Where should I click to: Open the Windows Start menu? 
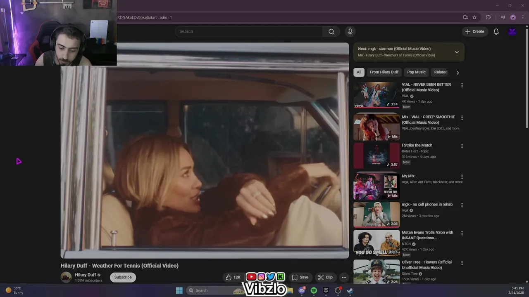(179, 290)
